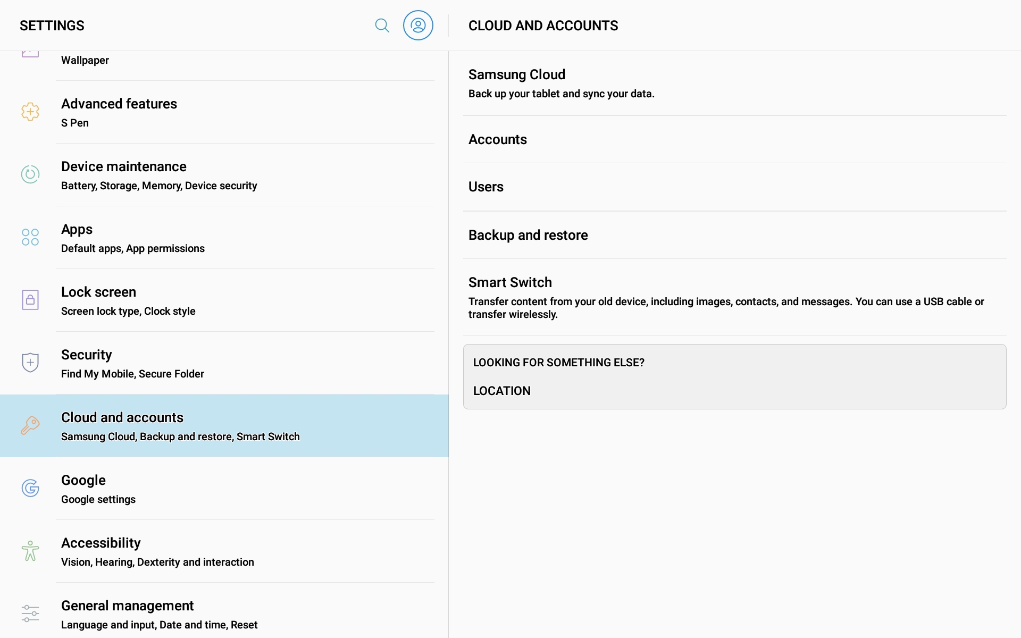Tap the Google G logo icon
The image size is (1021, 638).
pyautogui.click(x=30, y=488)
